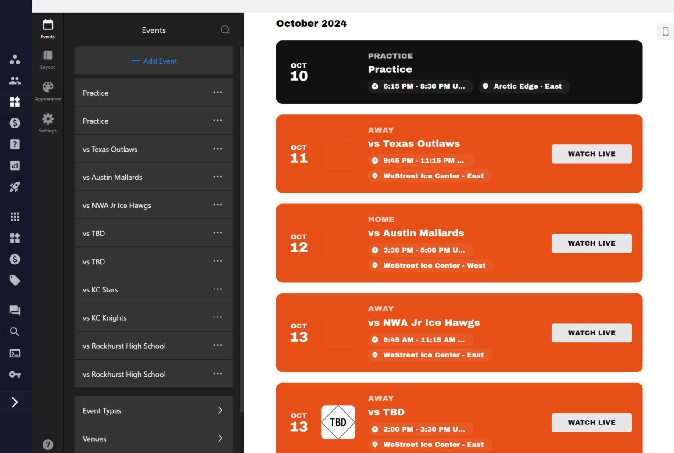Select the terminal icon in sidebar

[15, 353]
